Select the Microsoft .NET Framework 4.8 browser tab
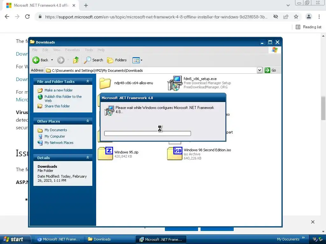The width and height of the screenshot is (326, 244). tap(41, 6)
